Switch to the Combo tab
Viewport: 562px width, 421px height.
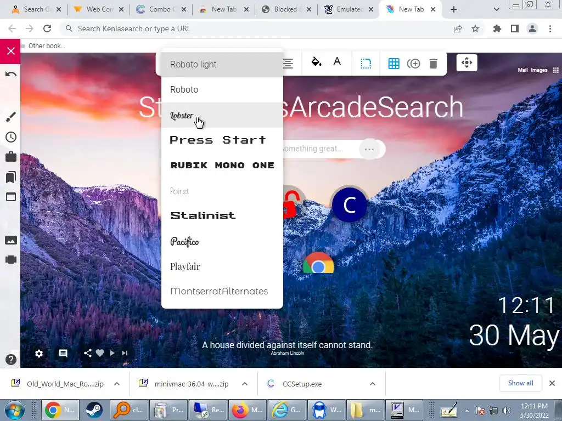[x=161, y=9]
